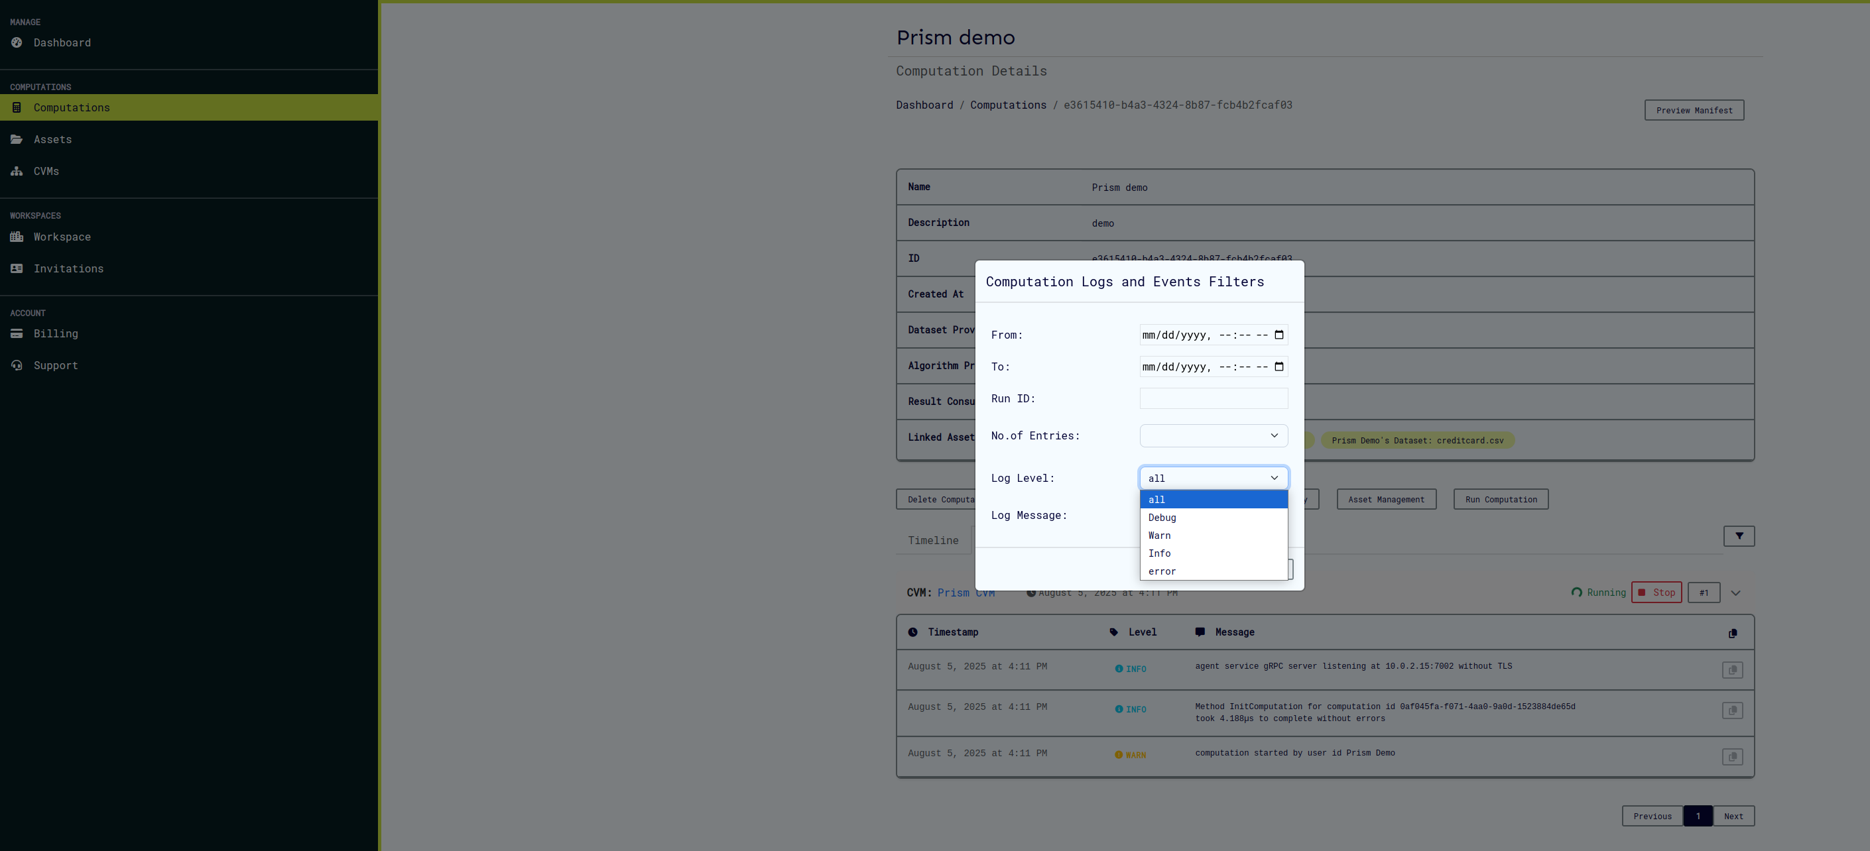1870x851 pixels.
Task: Open the To date calendar picker
Action: [x=1279, y=367]
